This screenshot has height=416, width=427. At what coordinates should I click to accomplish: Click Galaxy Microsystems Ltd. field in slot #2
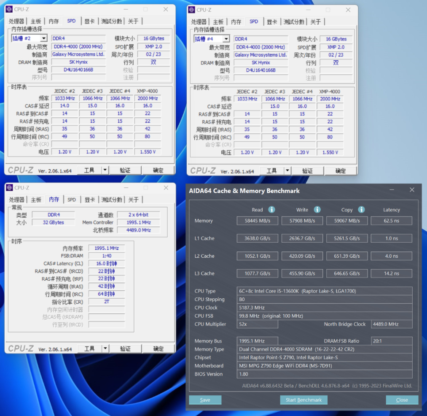(78, 54)
